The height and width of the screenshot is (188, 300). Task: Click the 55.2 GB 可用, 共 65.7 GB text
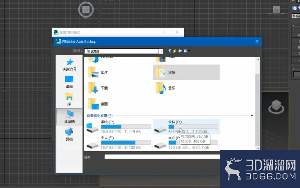pos(188,147)
